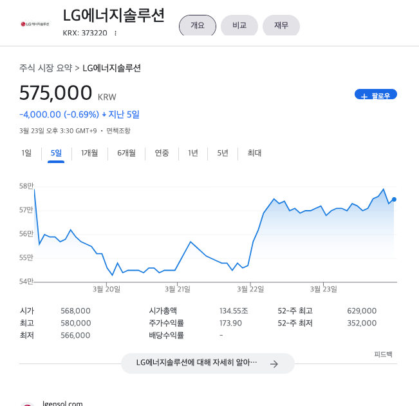Click the 3월 23일 오후 3:30 timestamp

point(58,131)
